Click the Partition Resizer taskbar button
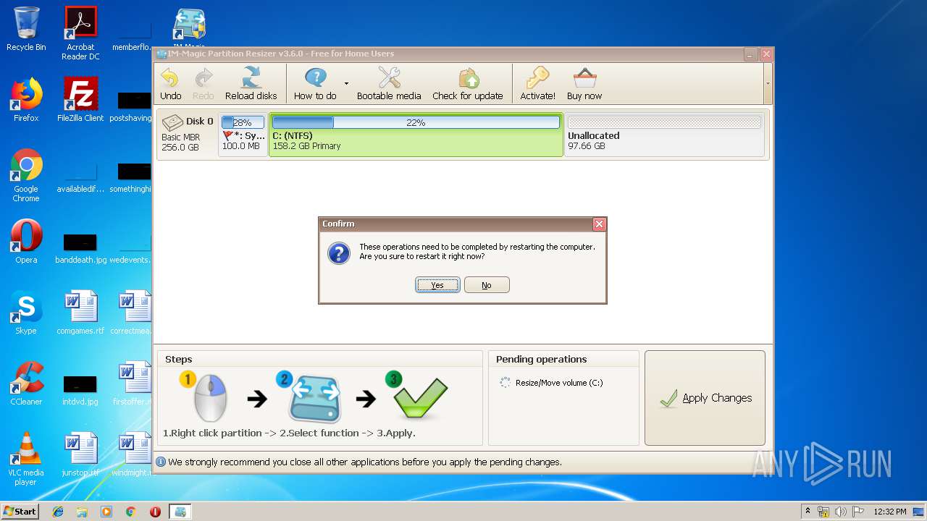Image resolution: width=927 pixels, height=521 pixels. (180, 512)
